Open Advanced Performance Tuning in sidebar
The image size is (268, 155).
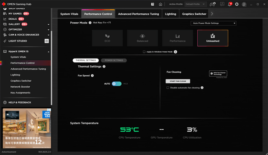click(x=28, y=69)
